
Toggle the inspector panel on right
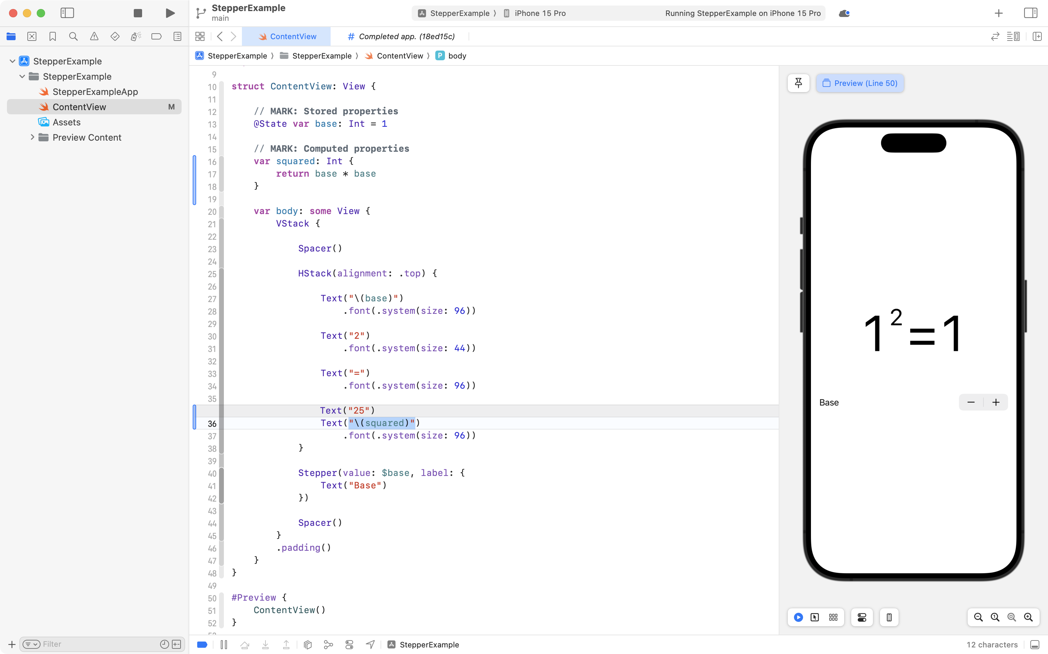1030,13
